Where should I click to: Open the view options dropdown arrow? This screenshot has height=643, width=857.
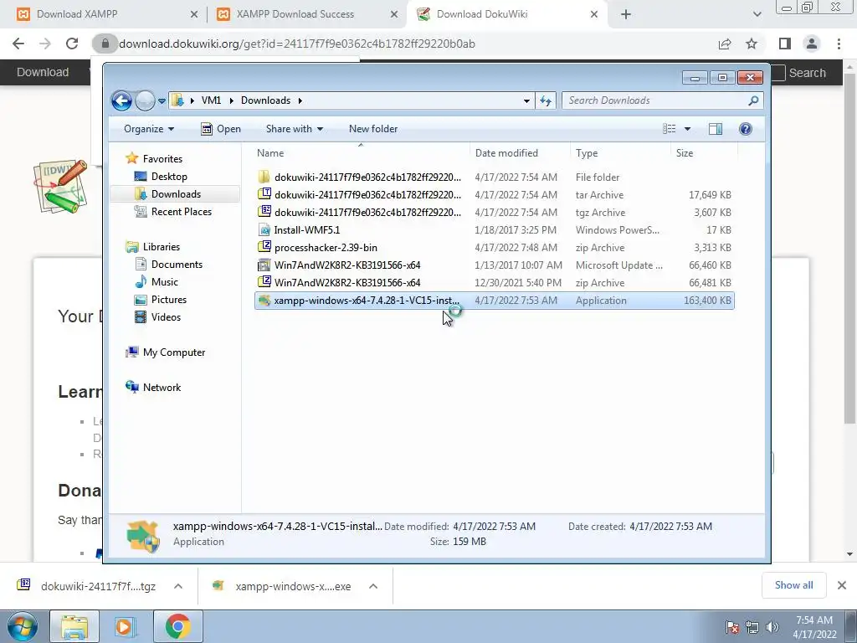688,129
